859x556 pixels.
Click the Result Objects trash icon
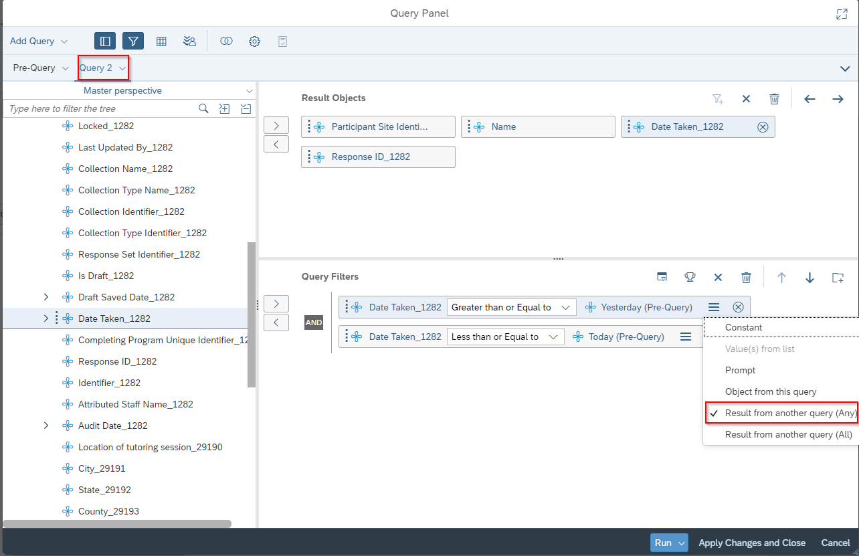774,98
